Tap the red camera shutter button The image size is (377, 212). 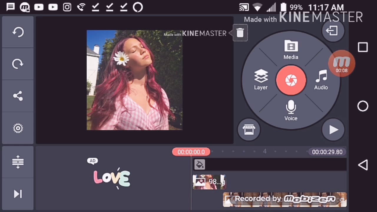coord(291,80)
